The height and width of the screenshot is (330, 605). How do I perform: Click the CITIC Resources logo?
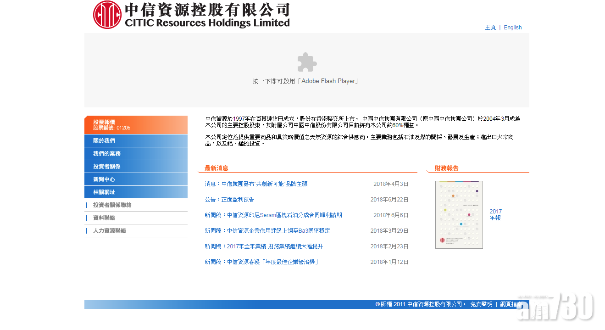pyautogui.click(x=191, y=15)
